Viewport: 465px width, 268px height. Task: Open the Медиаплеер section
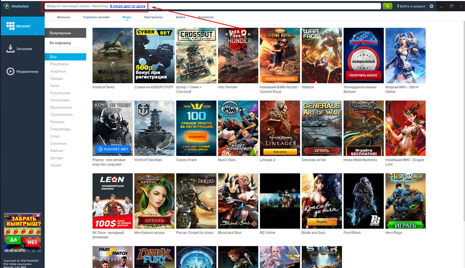click(22, 71)
